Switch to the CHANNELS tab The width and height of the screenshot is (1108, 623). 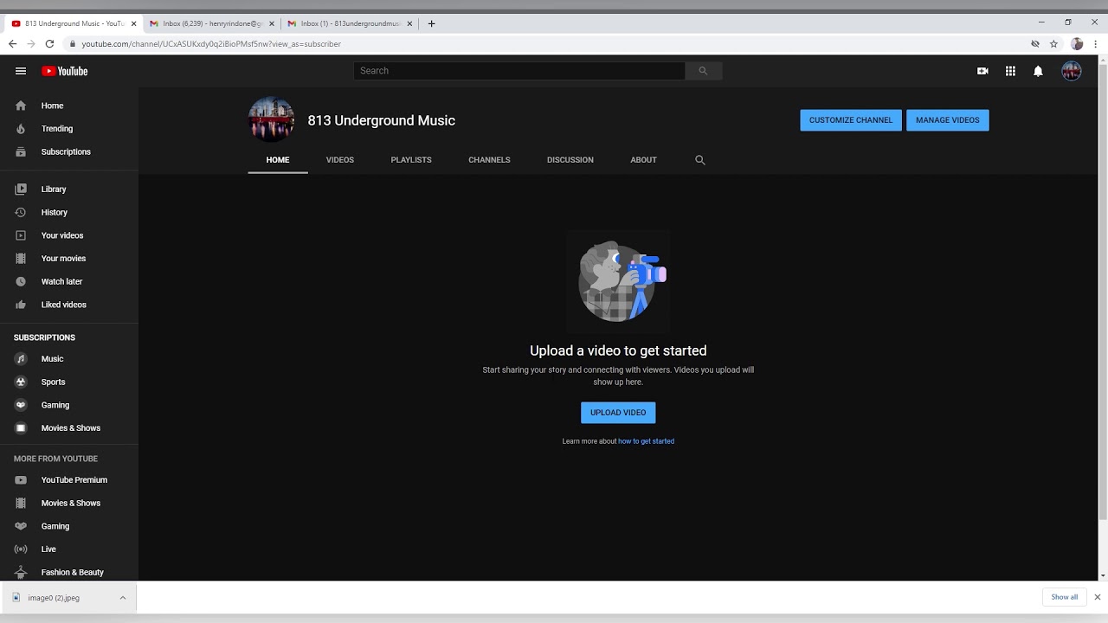[x=489, y=160]
